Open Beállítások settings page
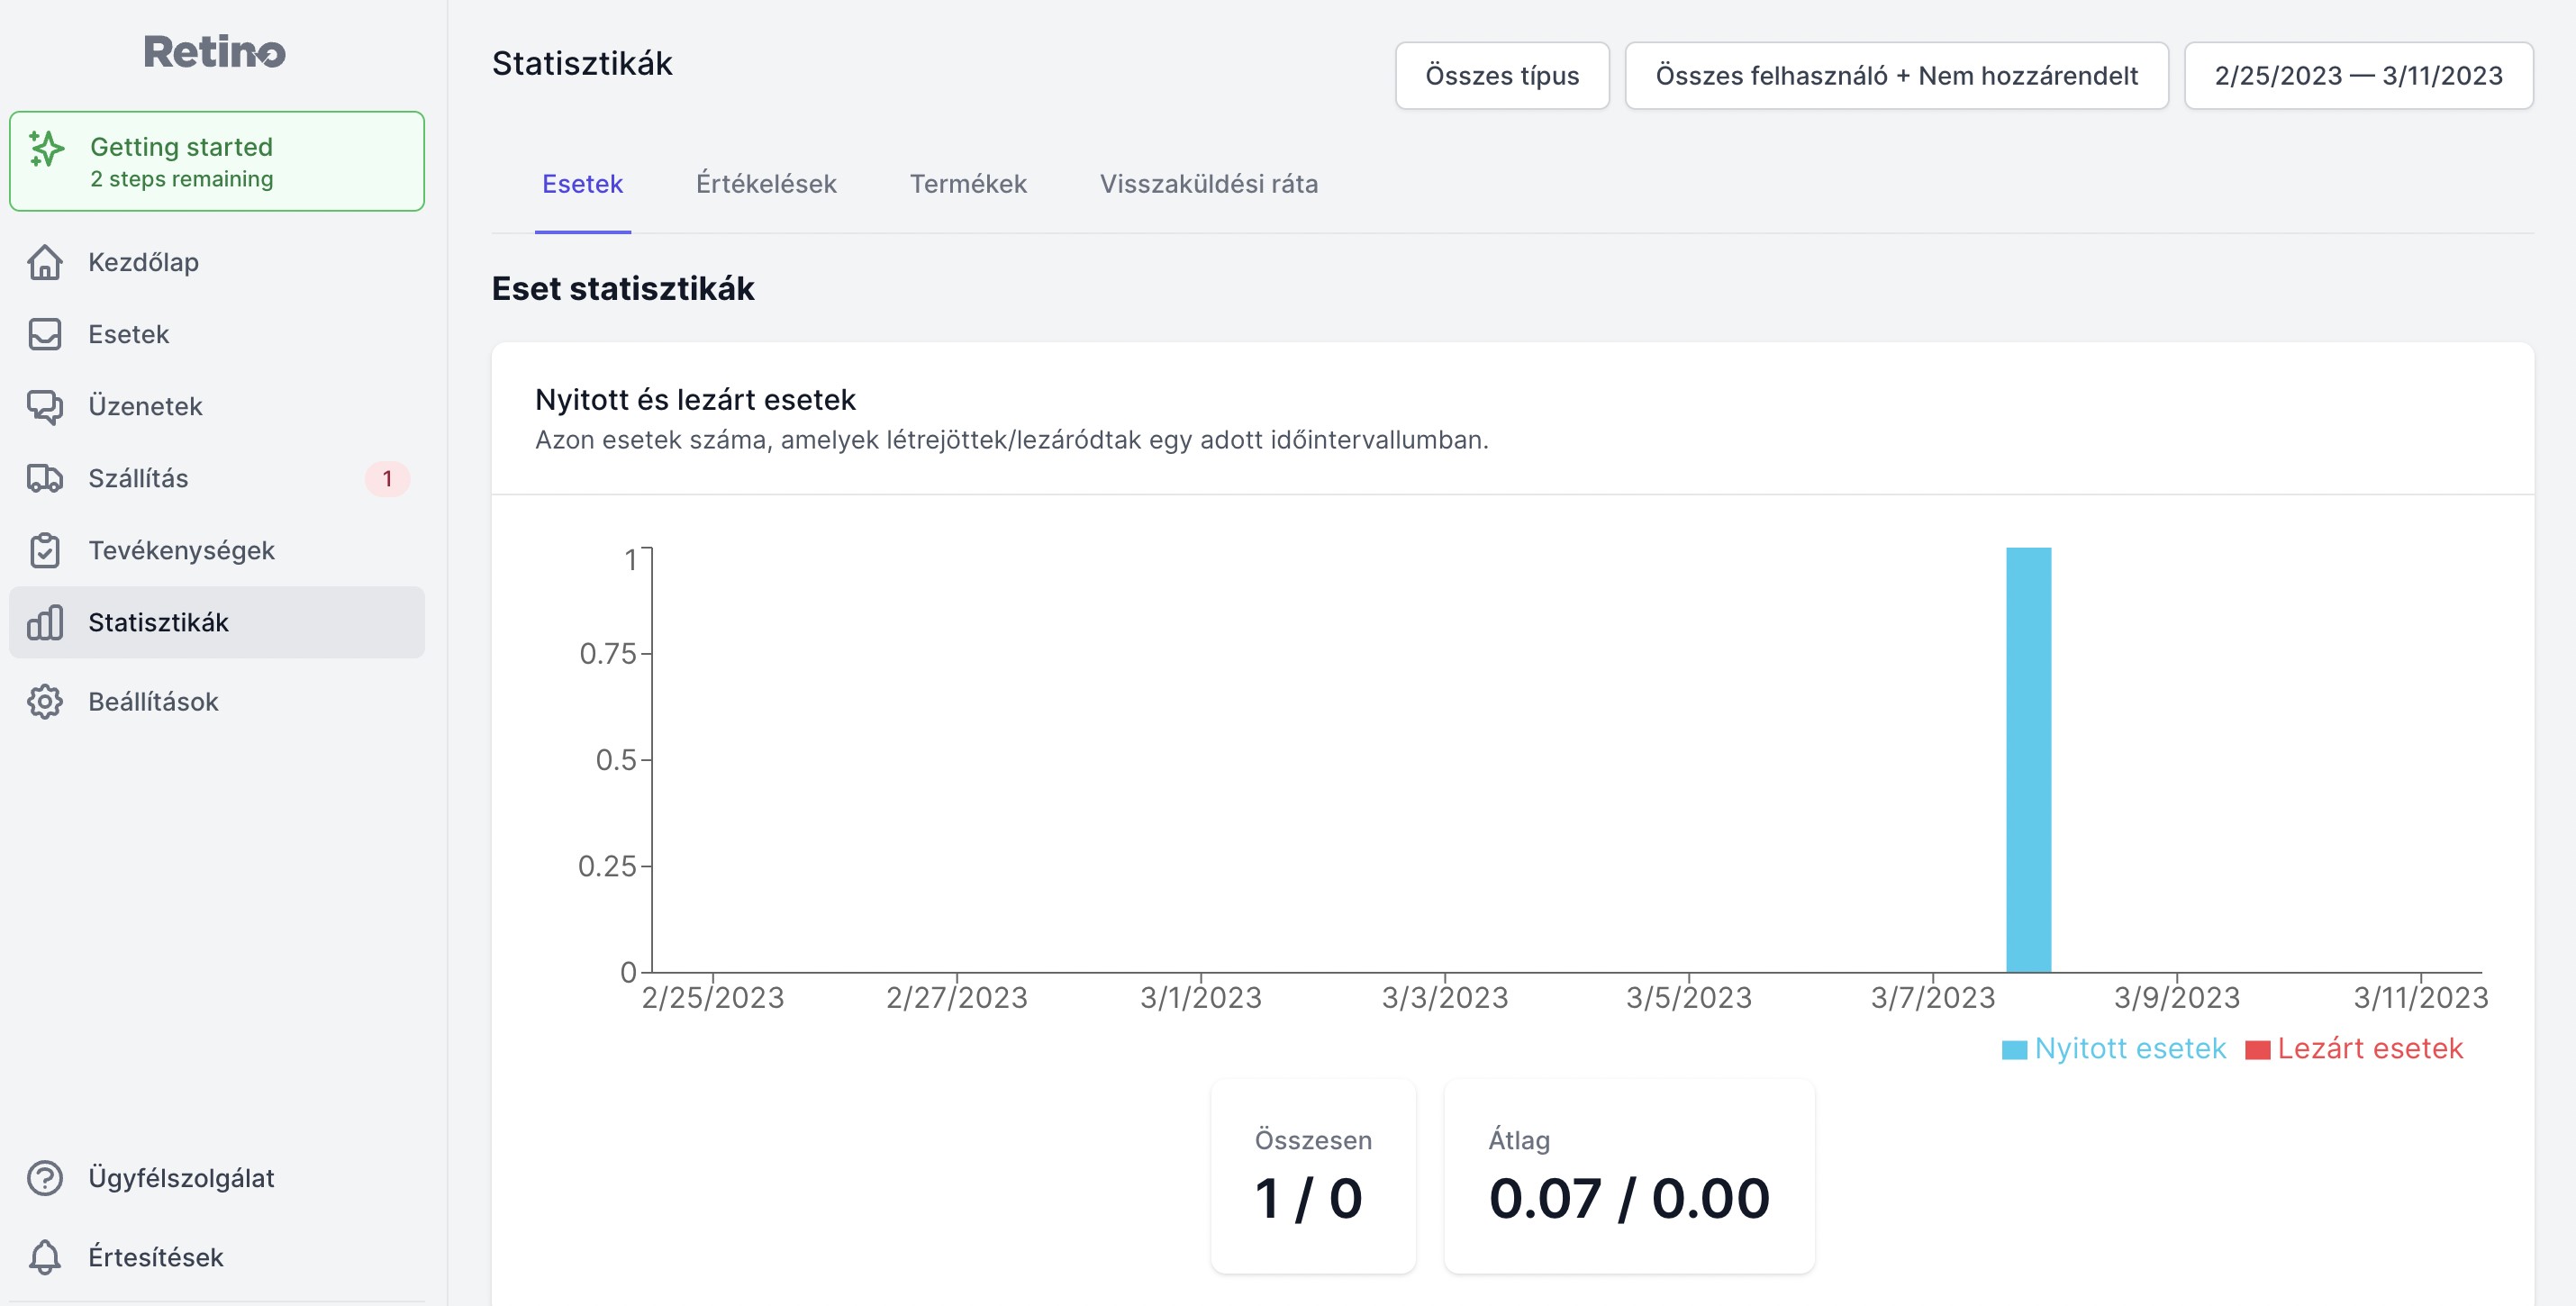The height and width of the screenshot is (1306, 2576). click(217, 702)
